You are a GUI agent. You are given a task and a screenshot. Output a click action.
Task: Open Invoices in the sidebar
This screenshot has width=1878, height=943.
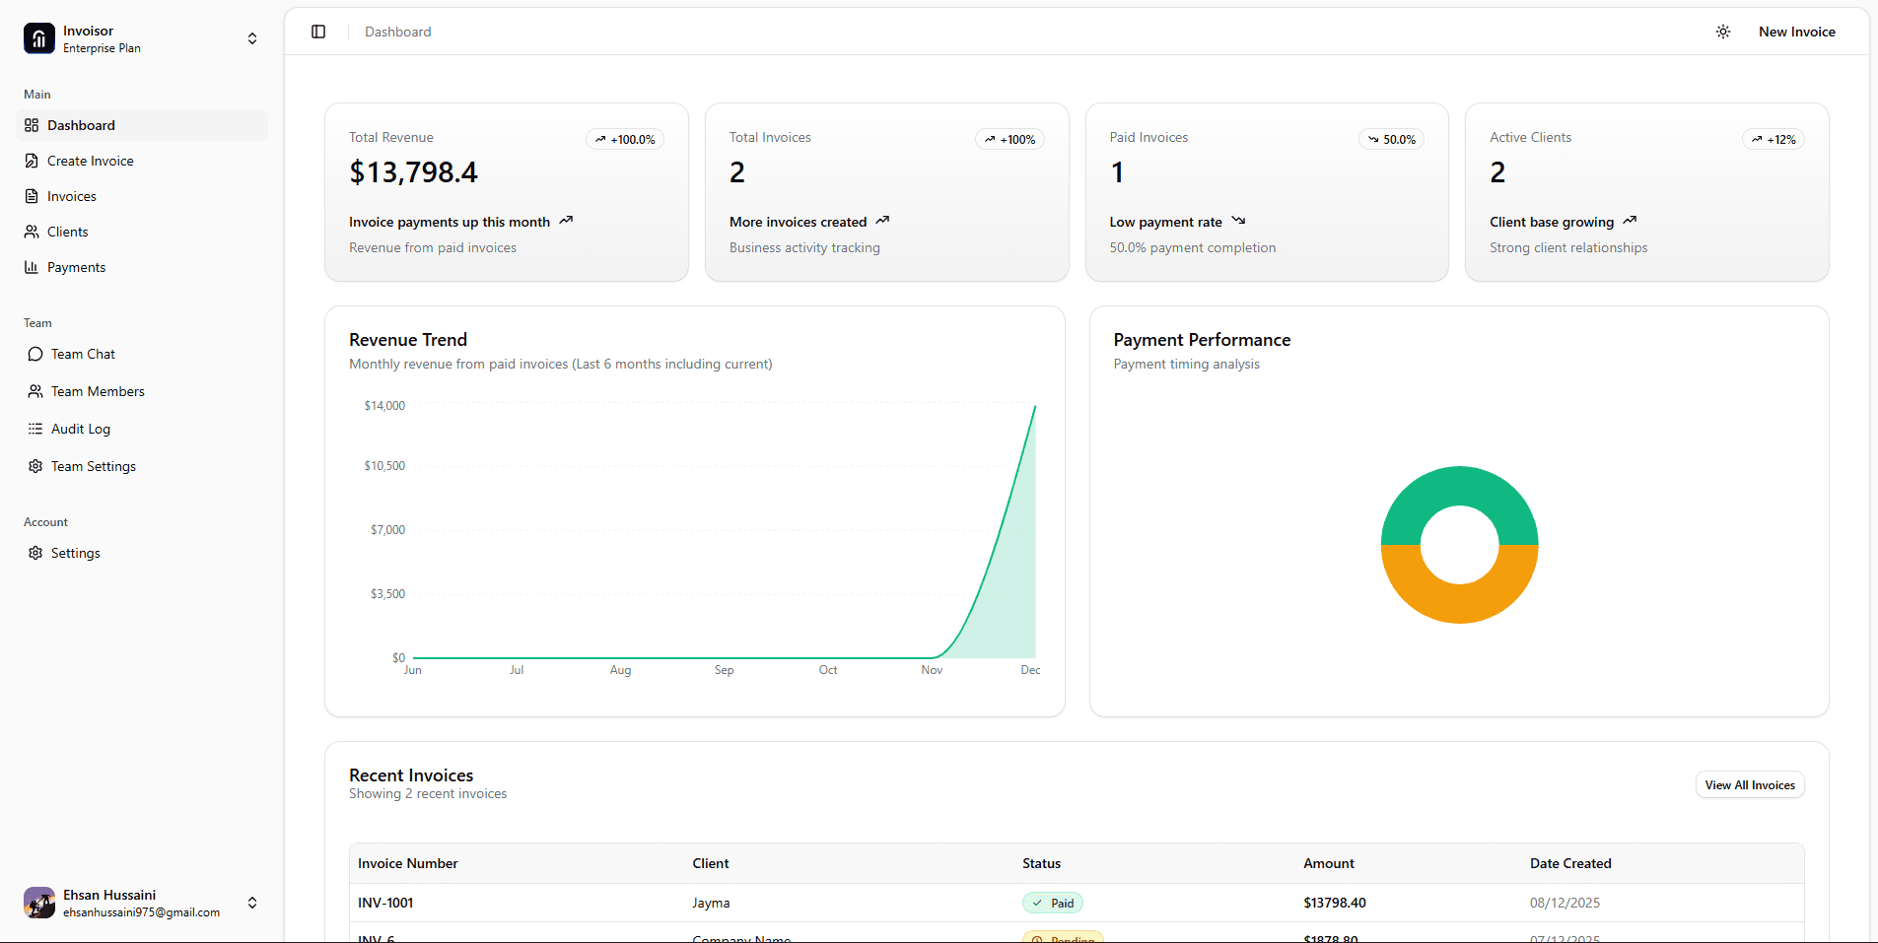click(x=72, y=196)
